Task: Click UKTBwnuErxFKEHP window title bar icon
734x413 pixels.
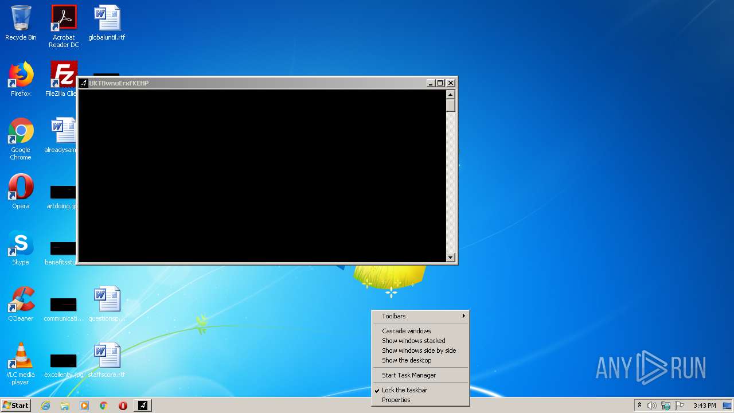Action: point(84,83)
